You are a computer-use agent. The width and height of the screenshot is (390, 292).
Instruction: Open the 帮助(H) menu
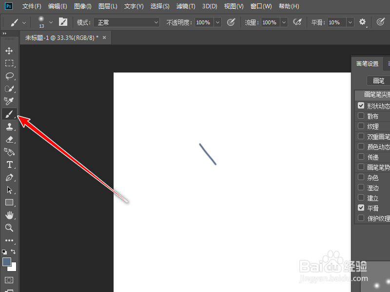pos(289,6)
